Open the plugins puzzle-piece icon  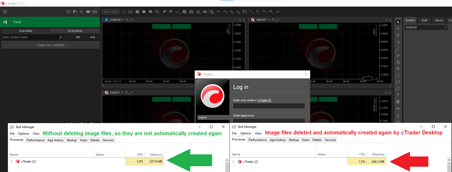click(88, 12)
